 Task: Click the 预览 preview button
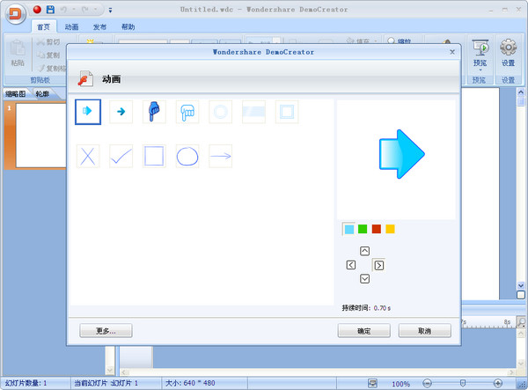(x=480, y=53)
